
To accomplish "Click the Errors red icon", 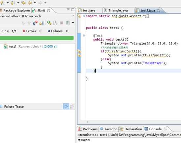I will click(24, 31).
